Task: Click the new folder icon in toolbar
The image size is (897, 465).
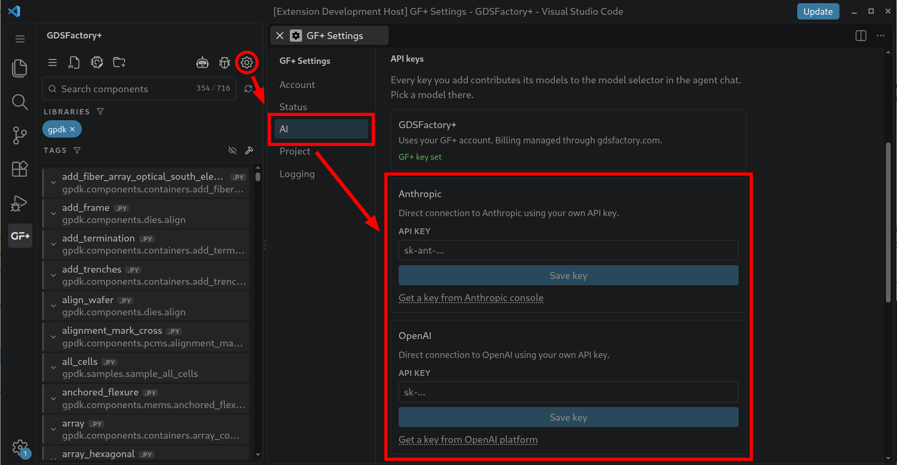Action: pyautogui.click(x=119, y=62)
